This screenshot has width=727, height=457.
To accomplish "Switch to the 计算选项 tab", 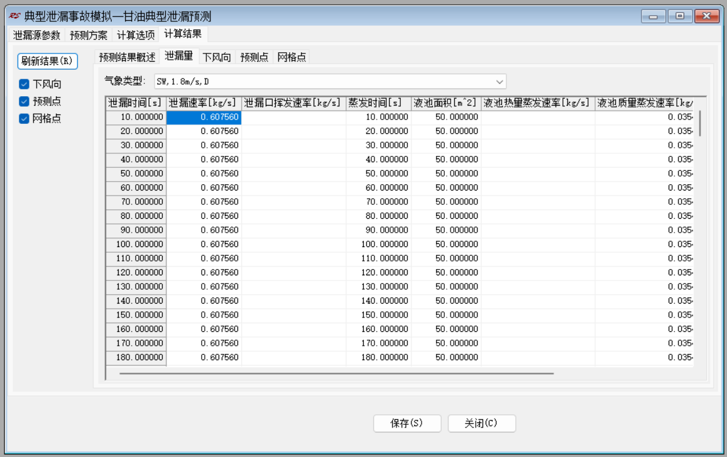I will point(136,35).
